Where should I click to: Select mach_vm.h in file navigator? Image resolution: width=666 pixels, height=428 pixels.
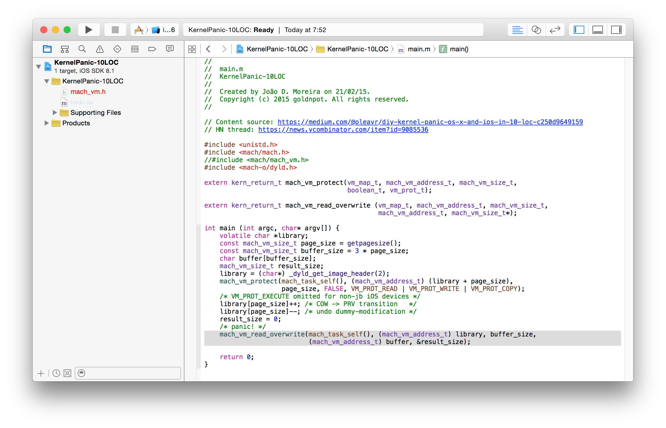(88, 92)
